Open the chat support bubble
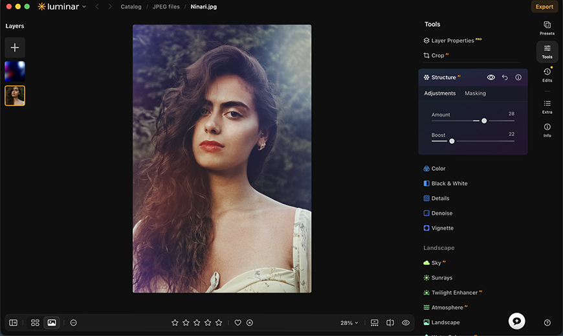Viewport: 563px width, 336px height. 516,321
